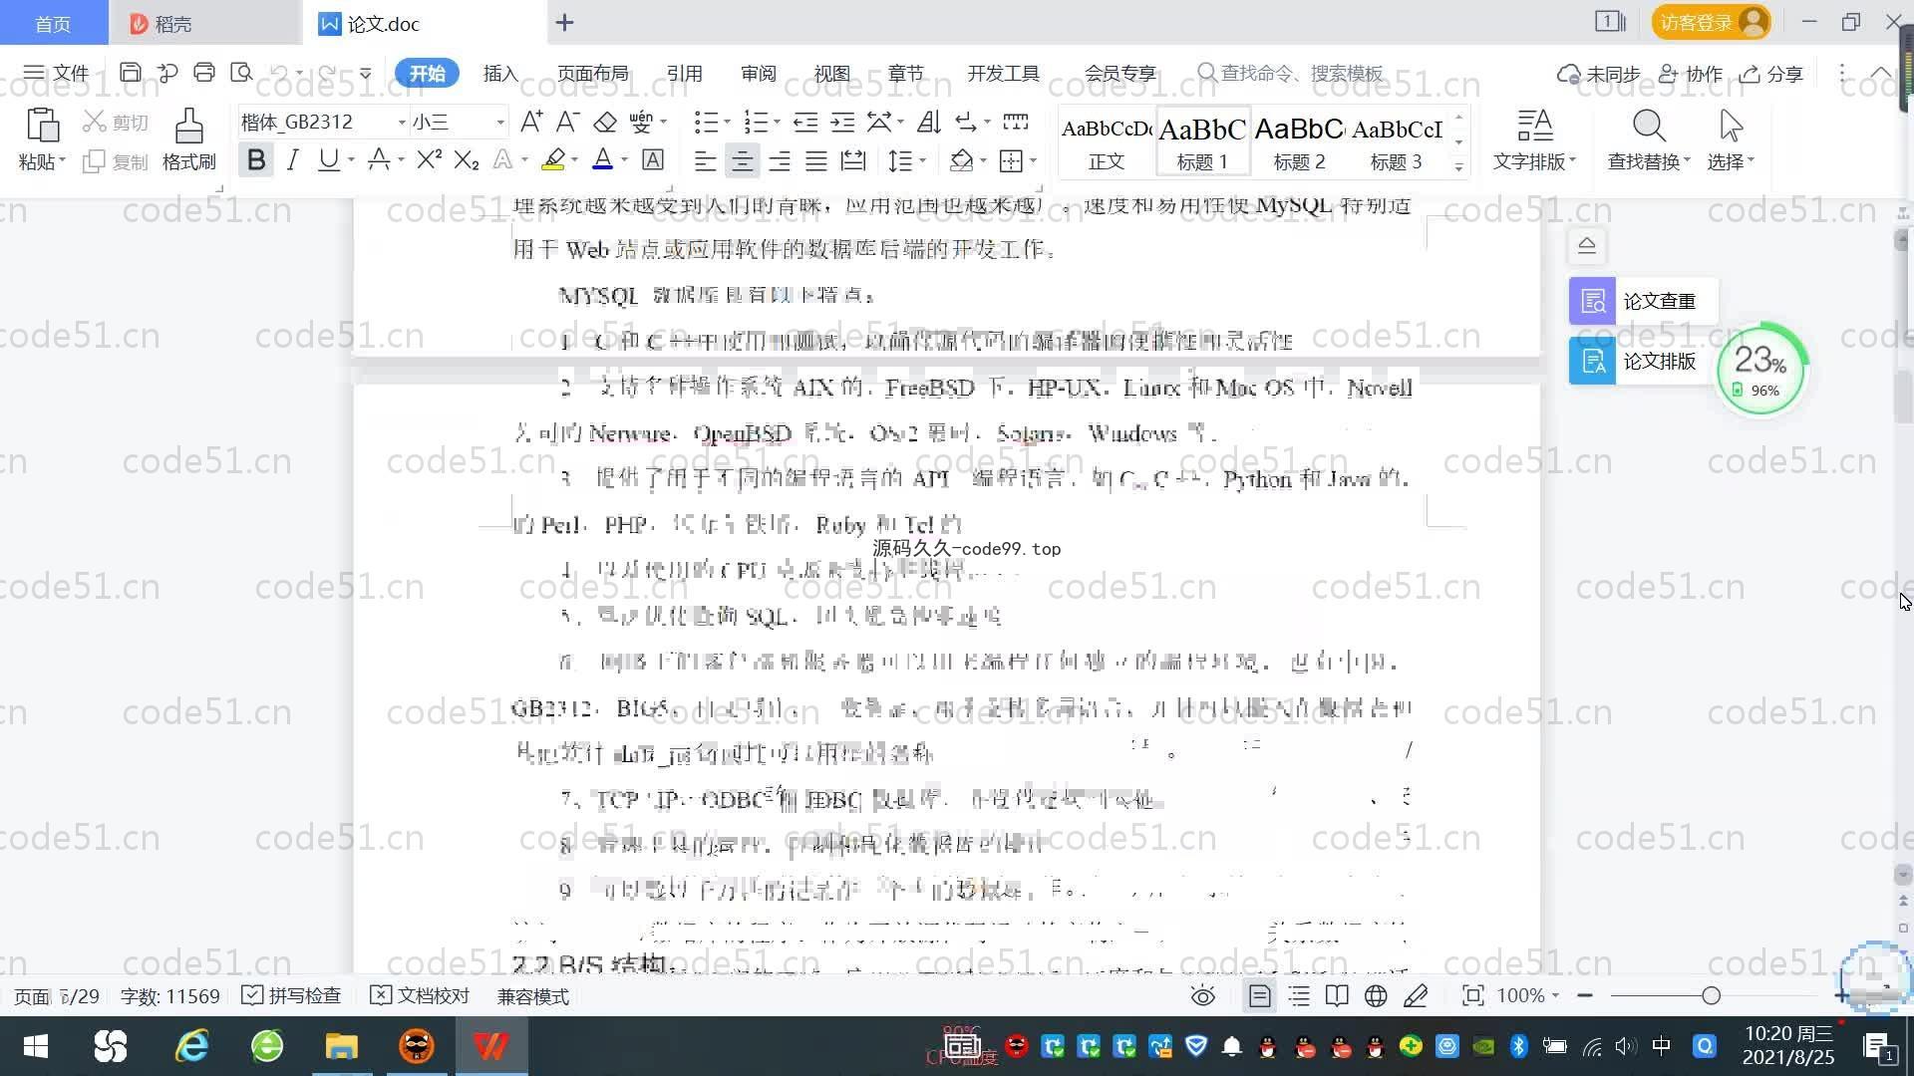Switch to eye protection mode
This screenshot has height=1076, width=1914.
click(1203, 996)
